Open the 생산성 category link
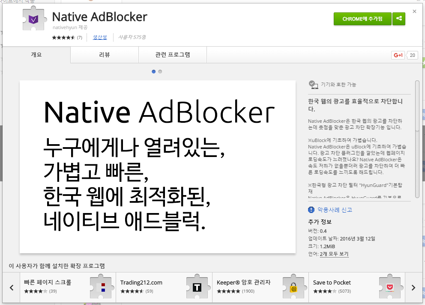 pos(100,37)
